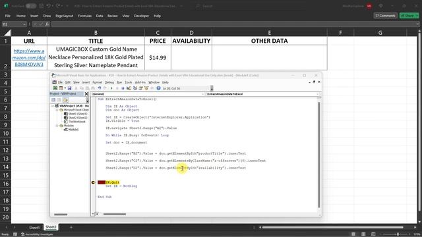This screenshot has width=422, height=237.
Task: Click the VBA code vertical scrollbar
Action: point(319,155)
